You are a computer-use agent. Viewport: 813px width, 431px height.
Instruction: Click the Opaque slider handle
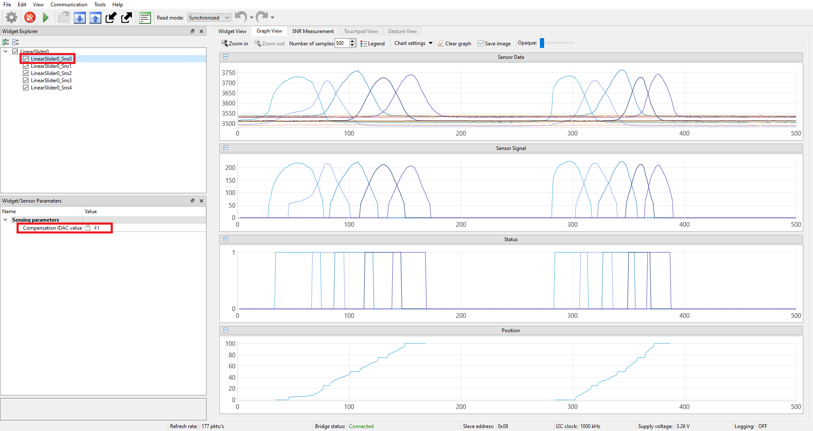542,43
